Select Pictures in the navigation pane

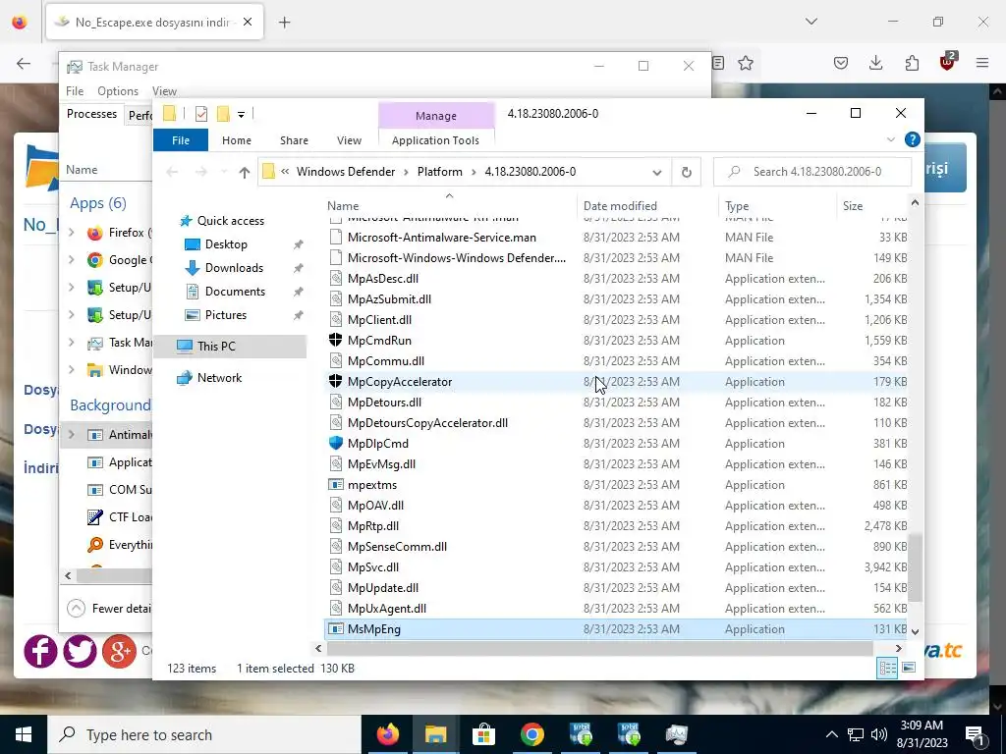pos(225,315)
